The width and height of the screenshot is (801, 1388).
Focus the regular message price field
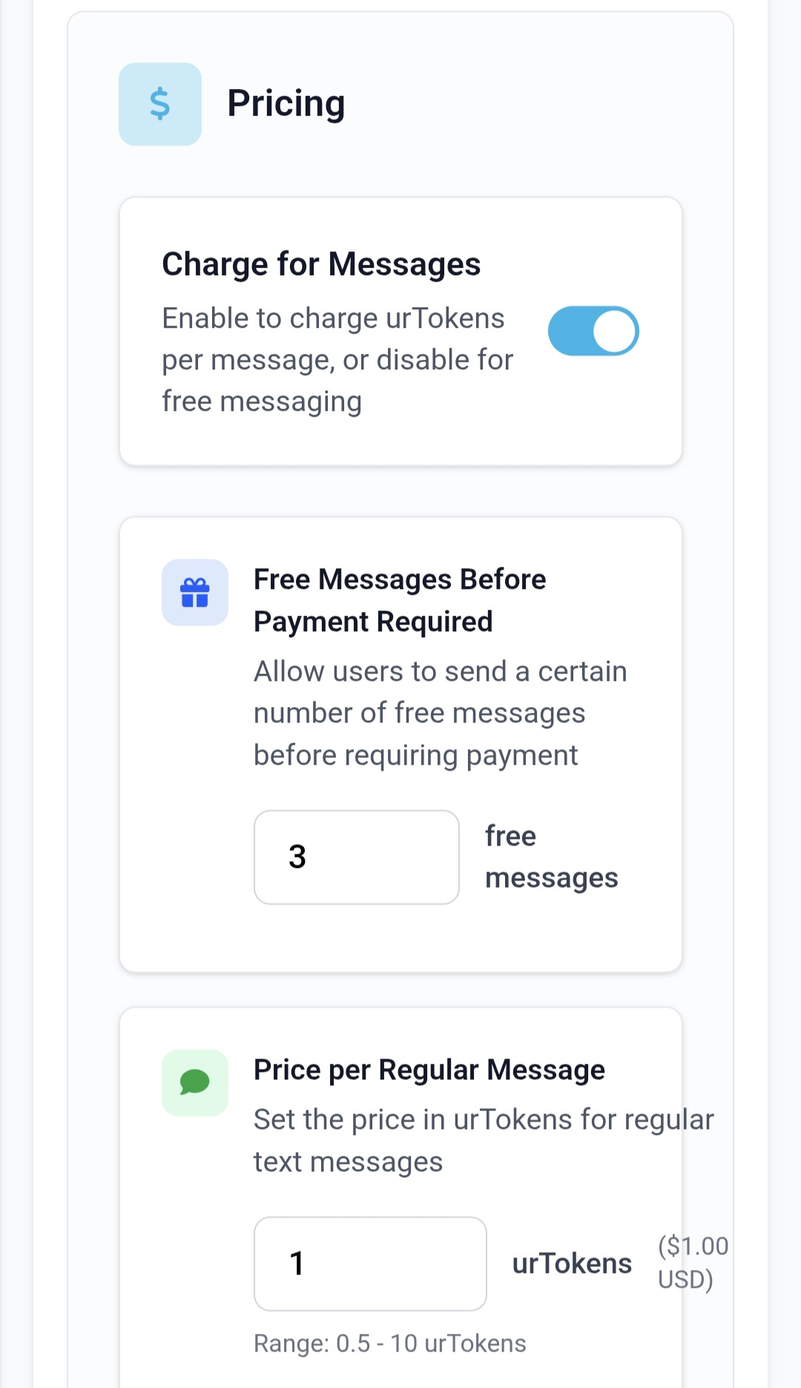[370, 1263]
